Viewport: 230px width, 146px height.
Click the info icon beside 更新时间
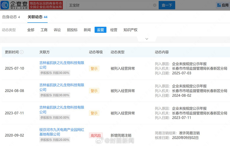[x=22, y=52]
